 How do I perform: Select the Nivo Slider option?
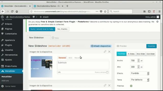[141, 54]
